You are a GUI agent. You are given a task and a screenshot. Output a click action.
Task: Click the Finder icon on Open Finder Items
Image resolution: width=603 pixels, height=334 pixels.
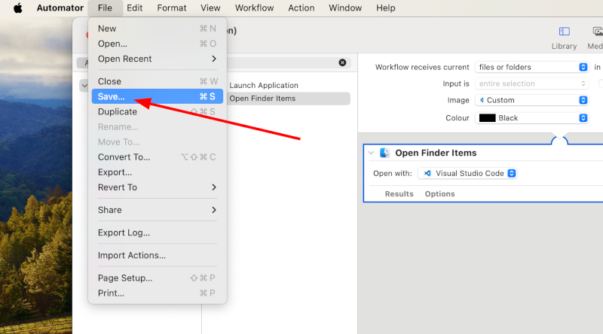384,153
